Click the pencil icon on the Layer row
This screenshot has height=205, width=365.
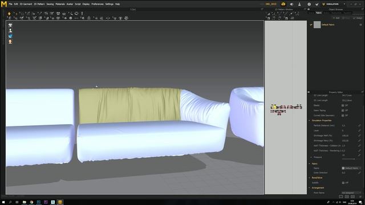(359, 130)
